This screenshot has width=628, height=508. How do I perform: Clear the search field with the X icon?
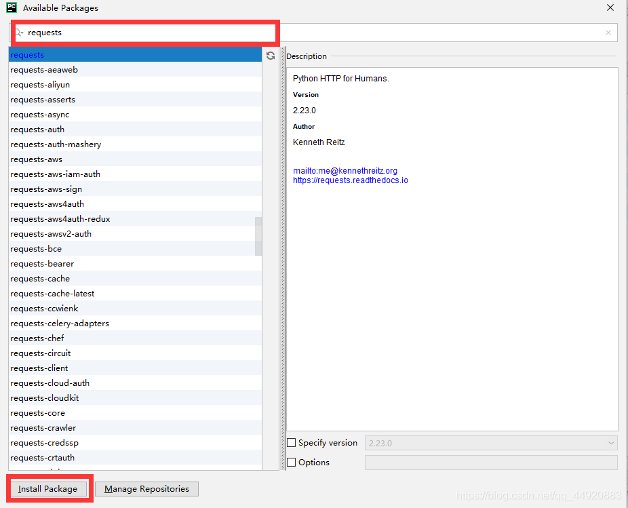(608, 33)
